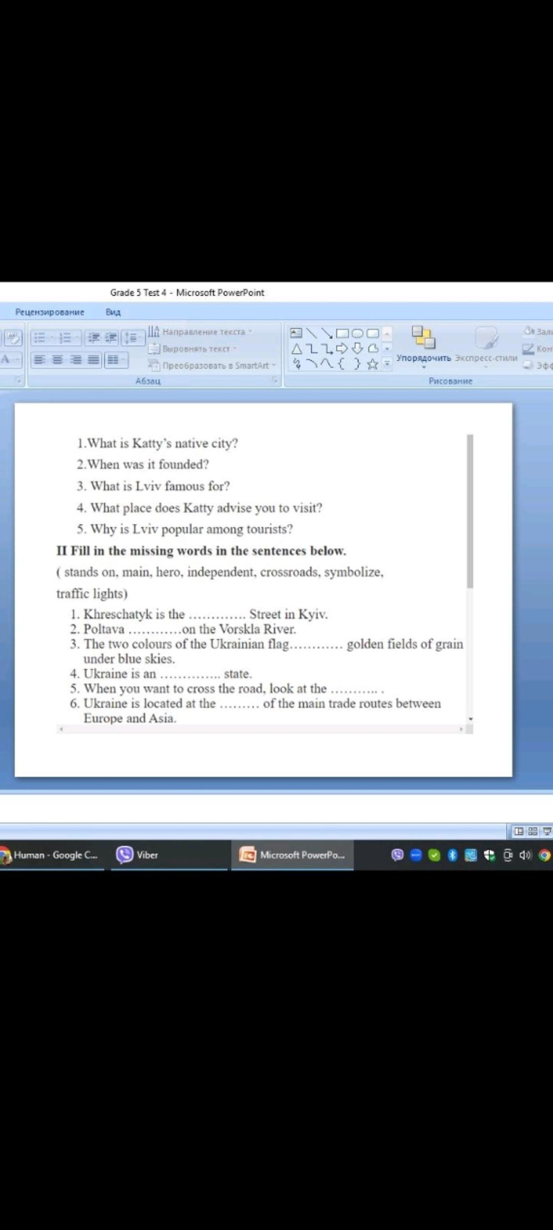The height and width of the screenshot is (1230, 553).
Task: Click green checkmark tray icon
Action: (x=434, y=855)
